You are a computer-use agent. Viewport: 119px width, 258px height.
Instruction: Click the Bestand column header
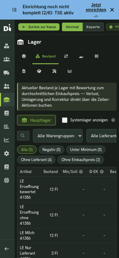click(51, 171)
